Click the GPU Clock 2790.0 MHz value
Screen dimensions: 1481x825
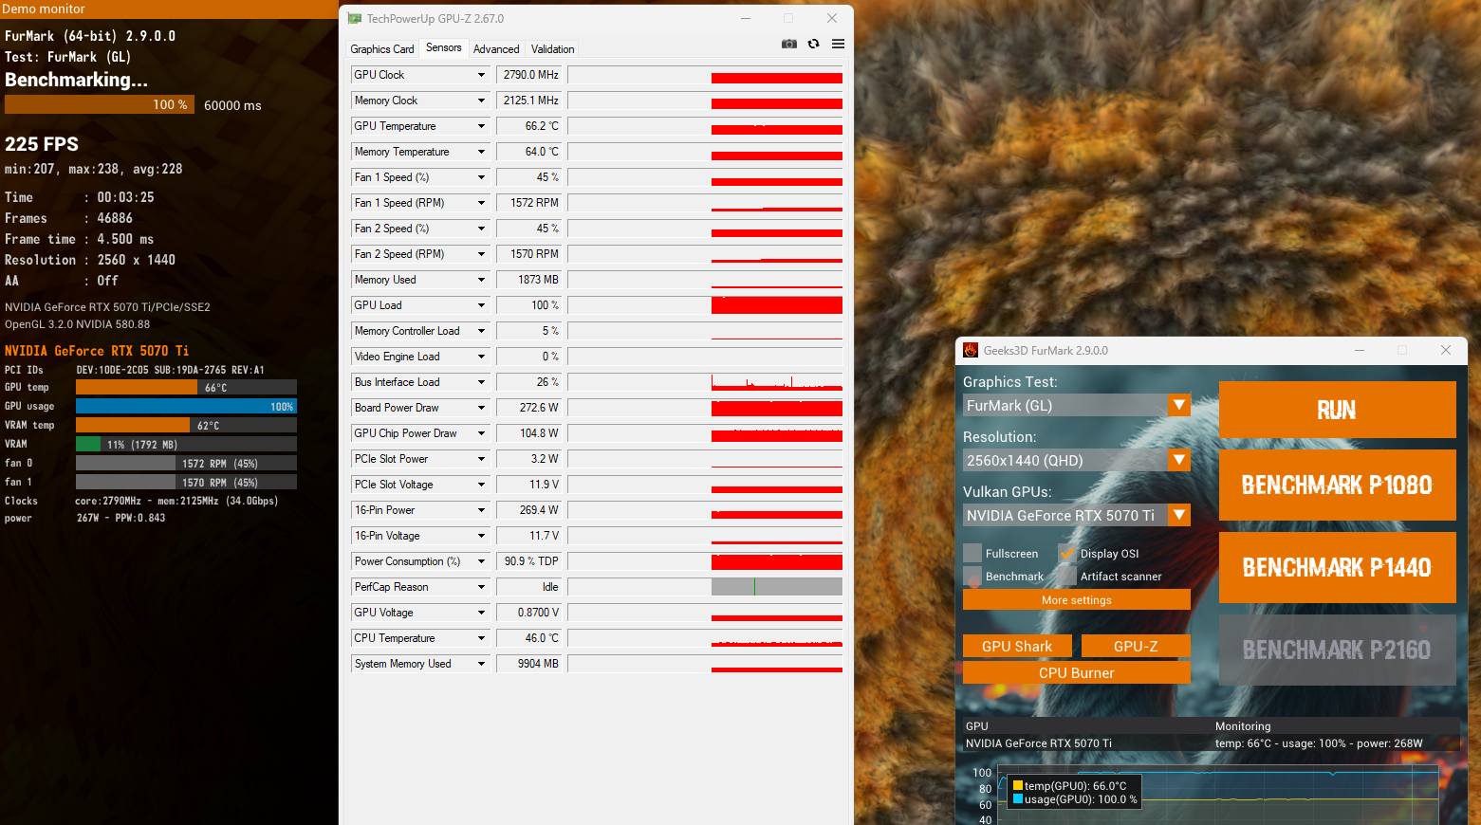coord(529,75)
